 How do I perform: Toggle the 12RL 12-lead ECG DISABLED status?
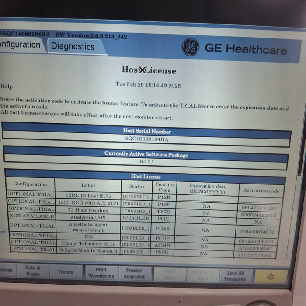coord(136,197)
